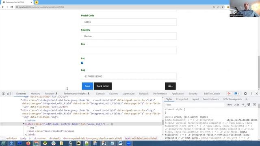Screen dimensions: 260x146
Task: Open Firefox from the taskbar
Action: (28, 143)
